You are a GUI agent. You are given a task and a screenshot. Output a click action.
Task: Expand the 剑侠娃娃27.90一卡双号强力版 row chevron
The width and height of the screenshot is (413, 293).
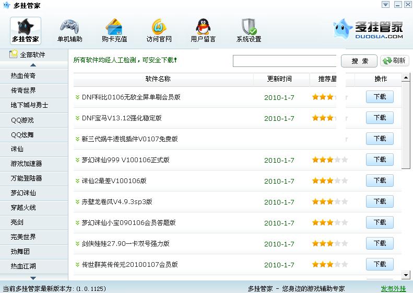(77, 244)
